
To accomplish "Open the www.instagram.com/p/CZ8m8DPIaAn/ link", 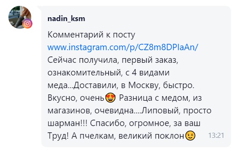I will [123, 47].
